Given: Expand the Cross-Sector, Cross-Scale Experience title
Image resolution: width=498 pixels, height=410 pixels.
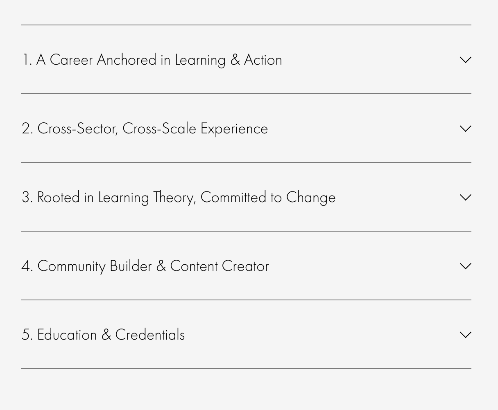Looking at the screenshot, I should [145, 128].
